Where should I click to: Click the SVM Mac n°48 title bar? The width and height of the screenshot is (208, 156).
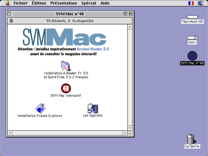(70, 14)
